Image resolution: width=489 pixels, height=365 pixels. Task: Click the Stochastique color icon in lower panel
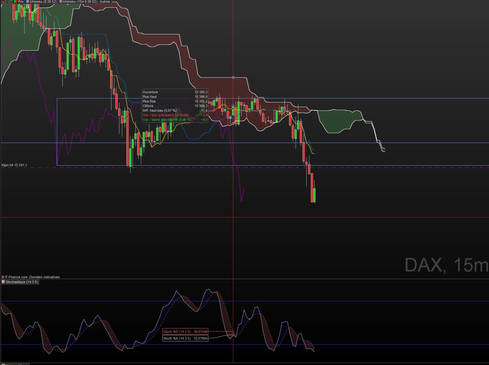coord(3,282)
